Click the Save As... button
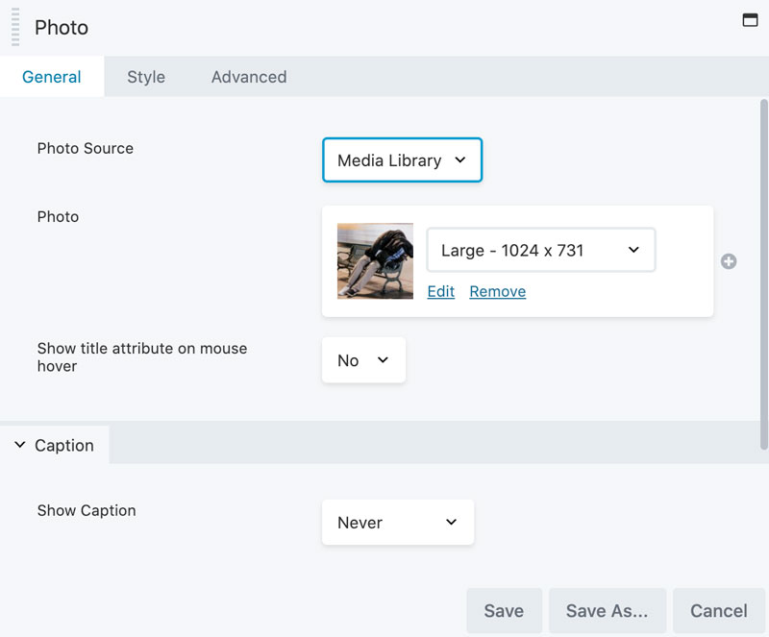Viewport: 769px width, 637px height. (x=607, y=611)
